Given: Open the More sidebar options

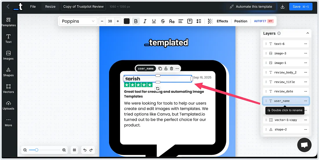Looking at the screenshot, I should [x=8, y=122].
